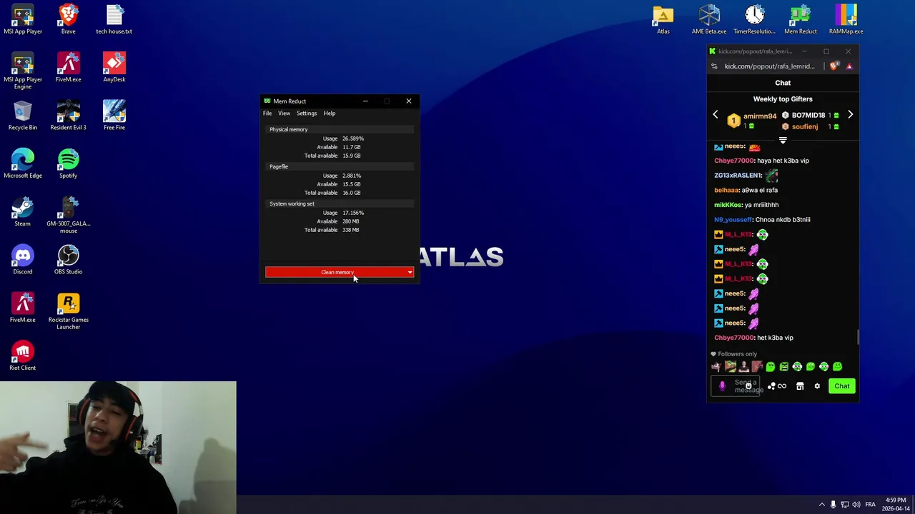
Task: Open the chat bubbles icon beside message box
Action: [x=771, y=386]
